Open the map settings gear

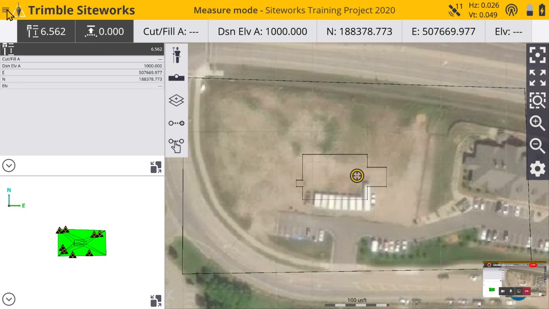pos(537,169)
